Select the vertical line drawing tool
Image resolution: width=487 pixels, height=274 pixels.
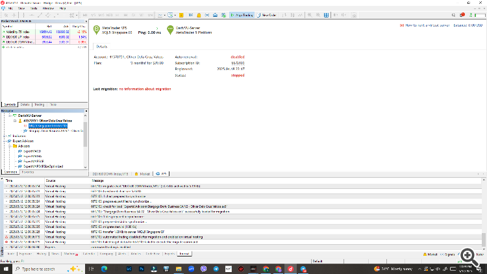coord(23,15)
